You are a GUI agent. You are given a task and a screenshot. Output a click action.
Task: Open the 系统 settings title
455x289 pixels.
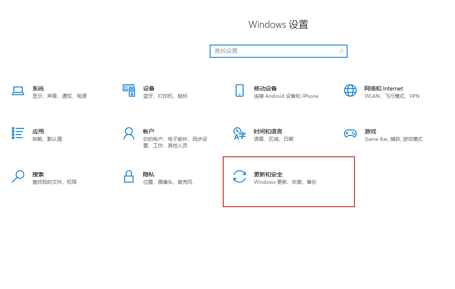point(38,88)
